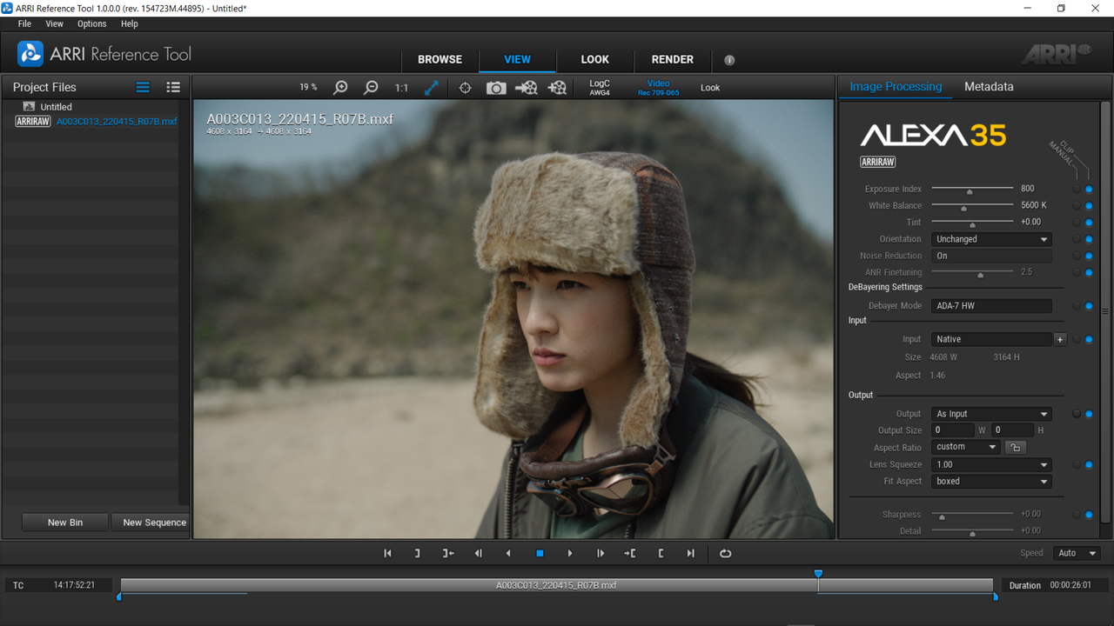Open the Options menu
The image size is (1114, 626).
click(x=91, y=24)
